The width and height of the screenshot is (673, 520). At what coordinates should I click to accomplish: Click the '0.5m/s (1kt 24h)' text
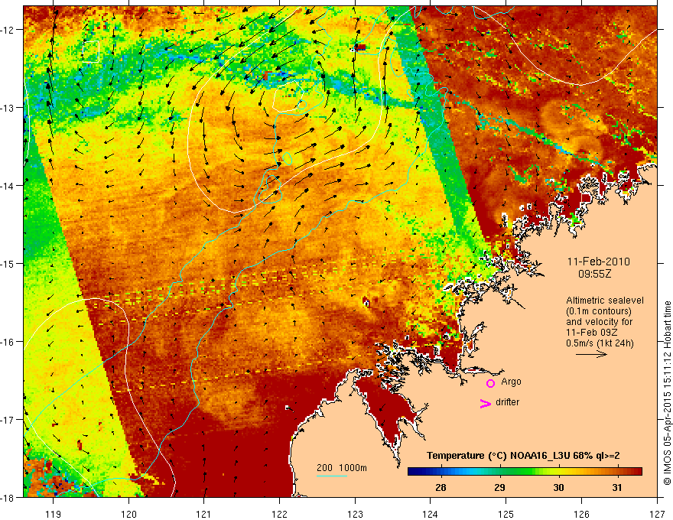point(600,343)
